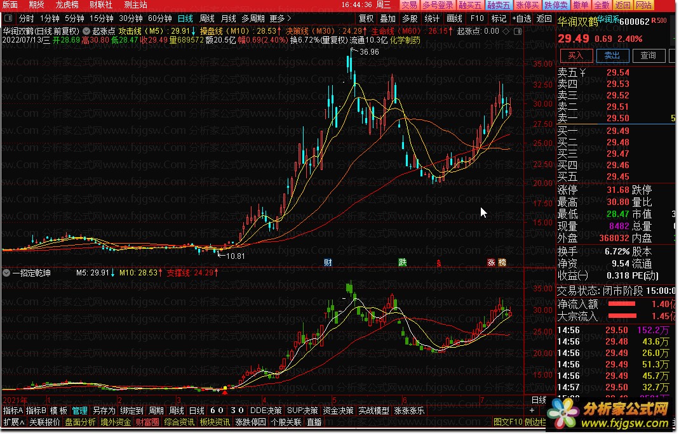Open the 图文F10 link at the bottom right
679x434 pixels.
[508, 422]
